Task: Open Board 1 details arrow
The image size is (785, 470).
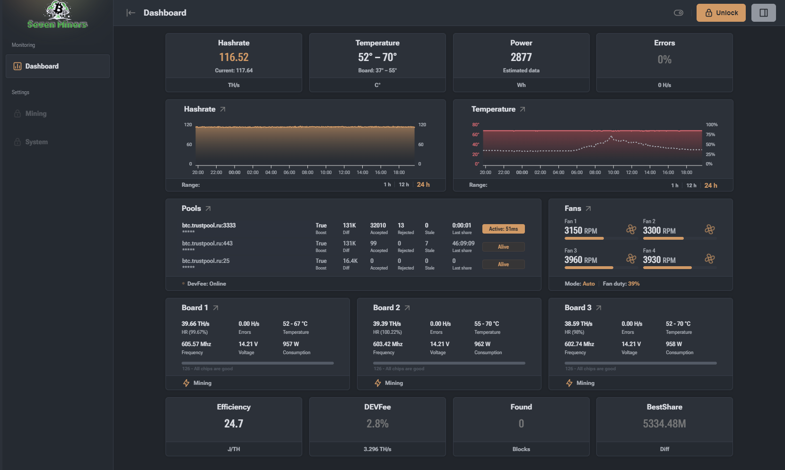Action: 216,308
